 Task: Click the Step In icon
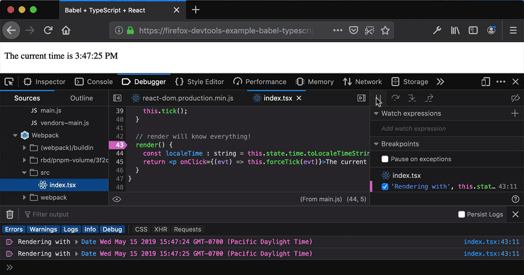click(412, 98)
